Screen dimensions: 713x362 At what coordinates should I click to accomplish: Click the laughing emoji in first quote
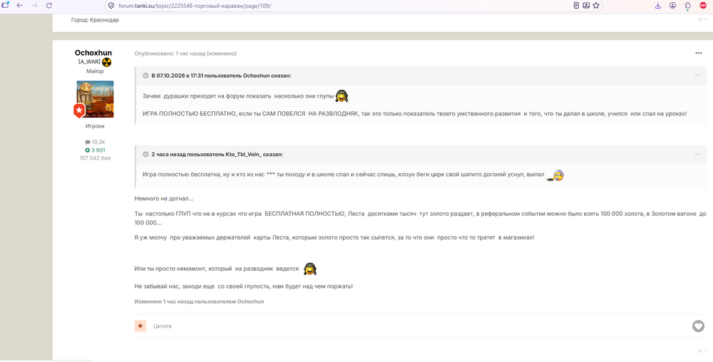342,95
